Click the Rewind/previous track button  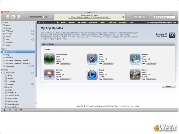8,17
